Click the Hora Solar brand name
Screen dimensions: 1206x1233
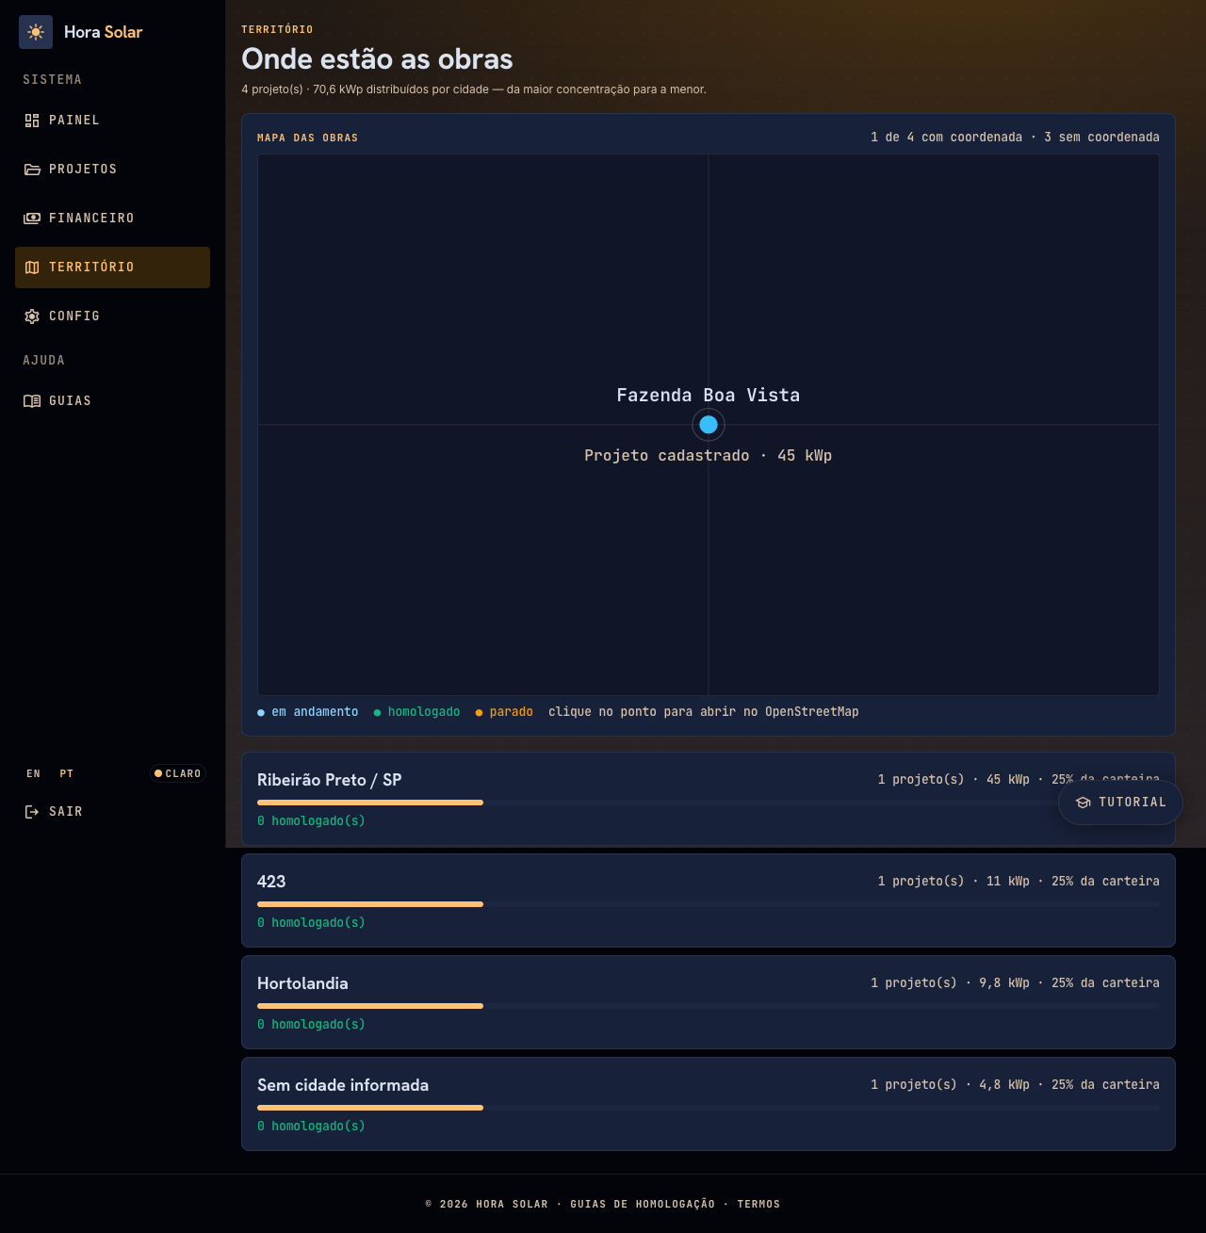(x=103, y=32)
